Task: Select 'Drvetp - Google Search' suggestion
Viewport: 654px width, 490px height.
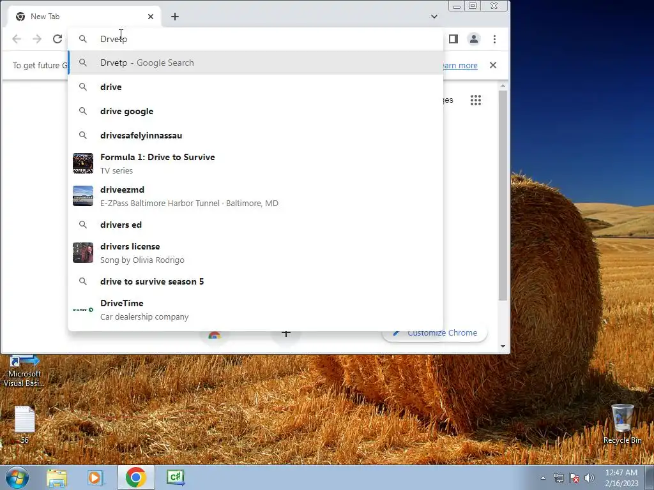Action: pos(255,63)
